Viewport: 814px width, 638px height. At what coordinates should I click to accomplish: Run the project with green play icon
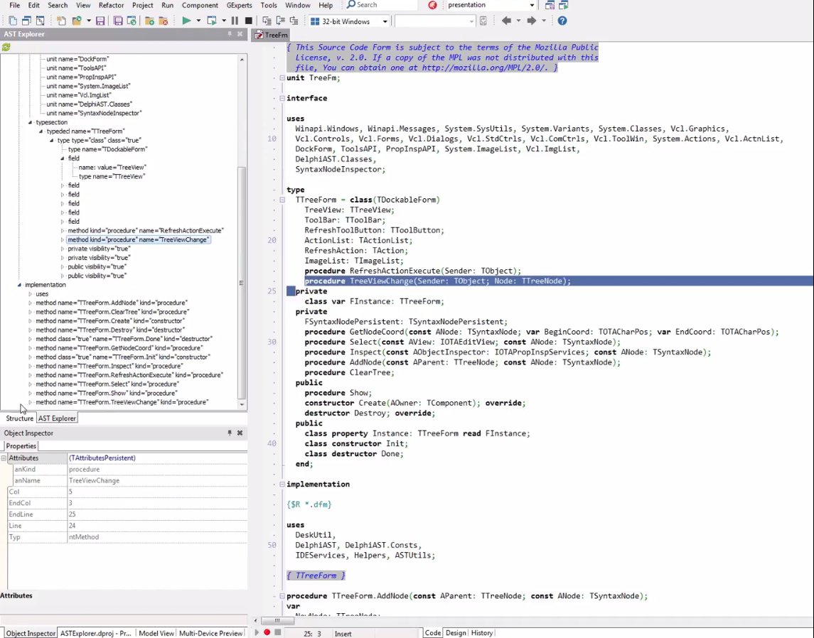point(186,21)
